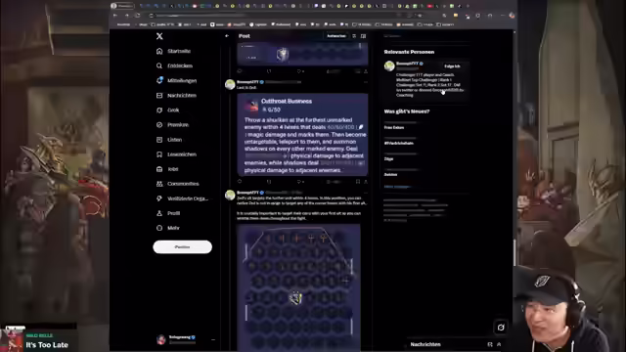Open Mitteilungen notifications
626x352 pixels.
(176, 80)
